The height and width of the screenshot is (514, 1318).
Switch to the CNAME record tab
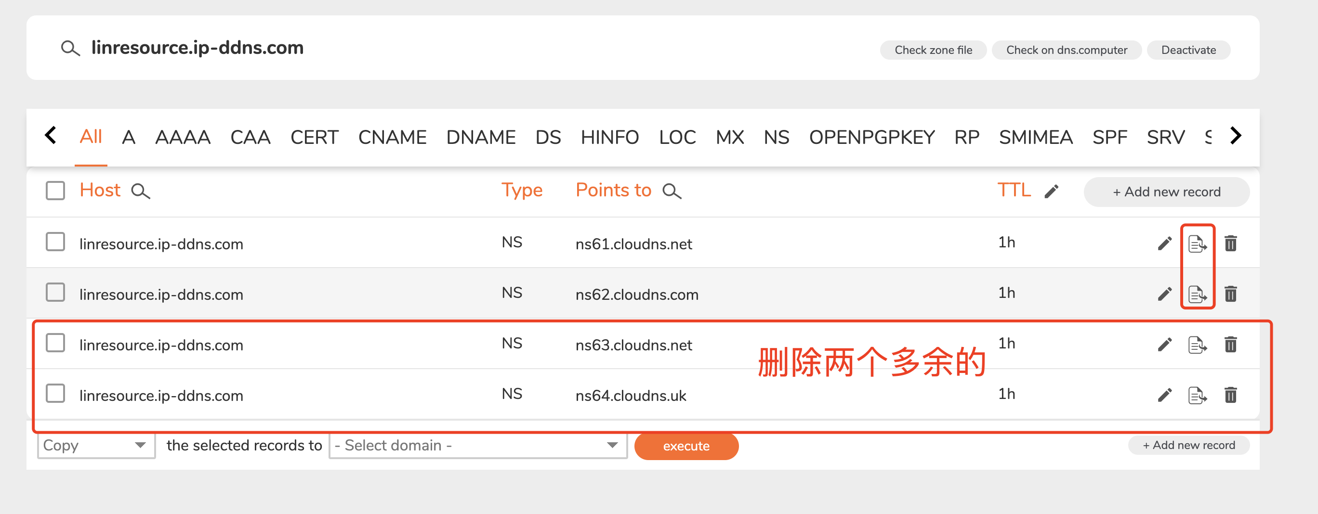click(x=393, y=137)
